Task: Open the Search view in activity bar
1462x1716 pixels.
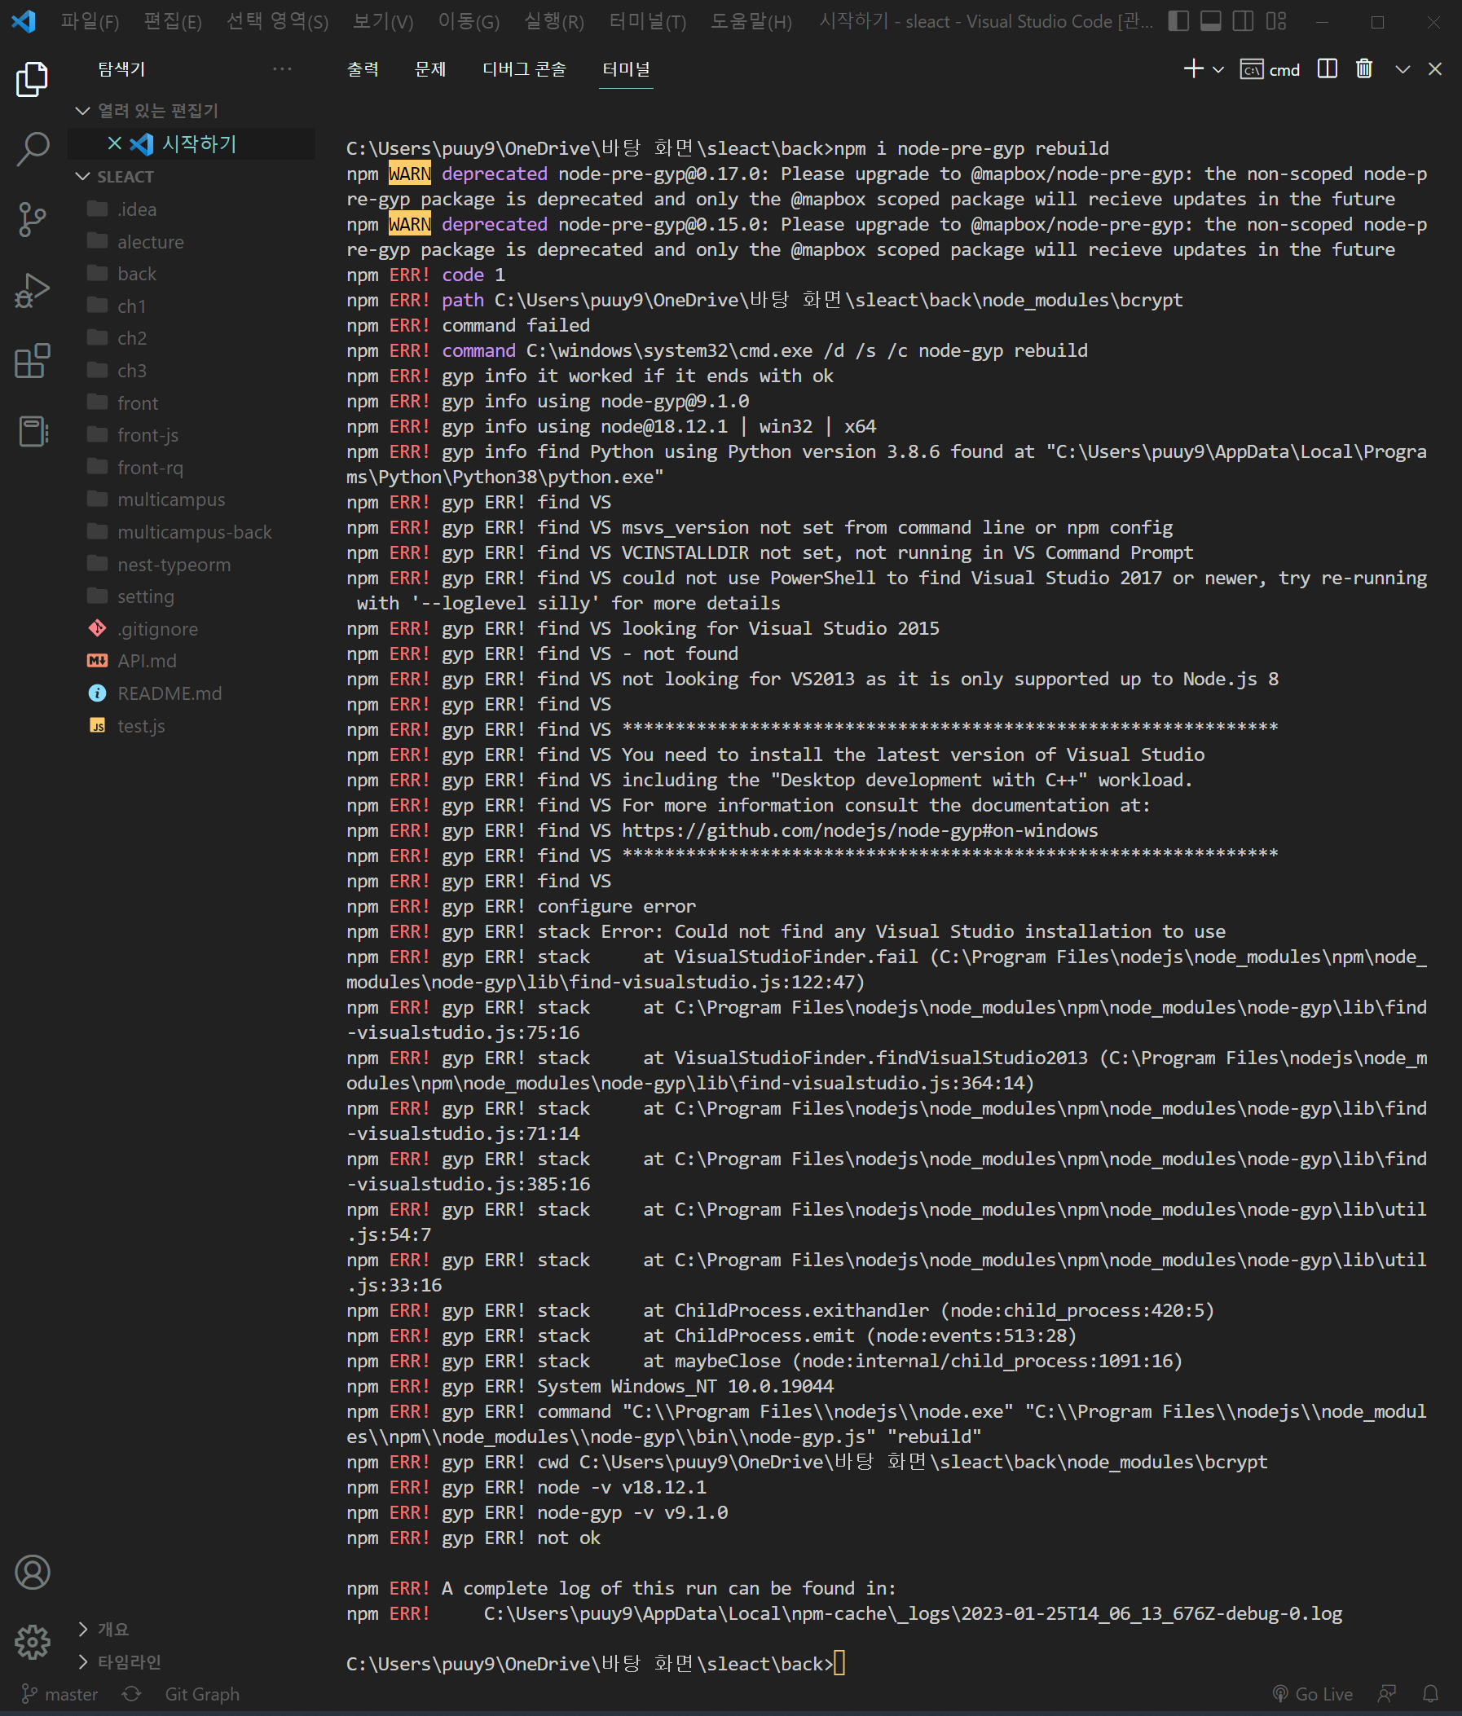Action: coord(32,150)
